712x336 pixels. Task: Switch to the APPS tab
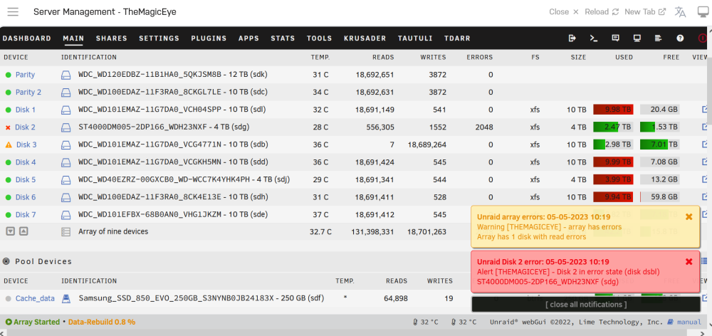pos(248,38)
